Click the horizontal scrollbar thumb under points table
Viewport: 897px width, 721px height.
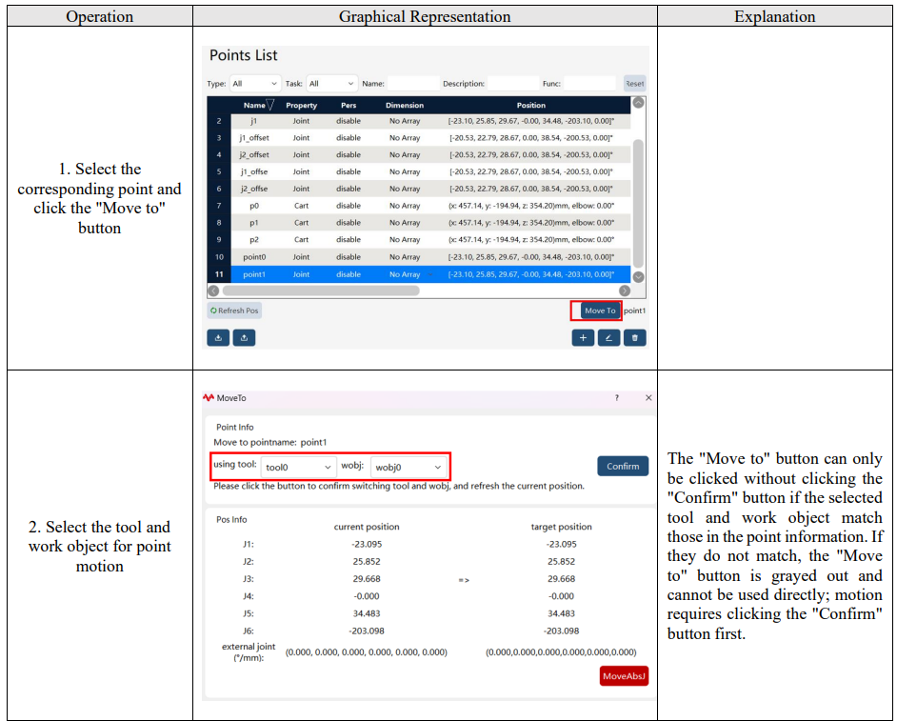click(x=320, y=290)
